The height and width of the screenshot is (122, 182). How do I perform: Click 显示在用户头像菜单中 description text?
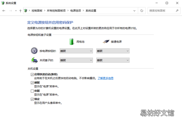pos(48,103)
